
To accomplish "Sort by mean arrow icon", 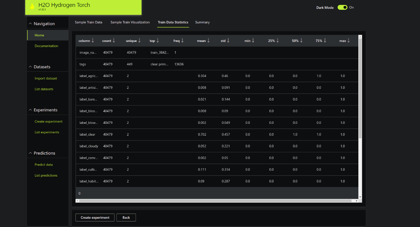I will 208,41.
